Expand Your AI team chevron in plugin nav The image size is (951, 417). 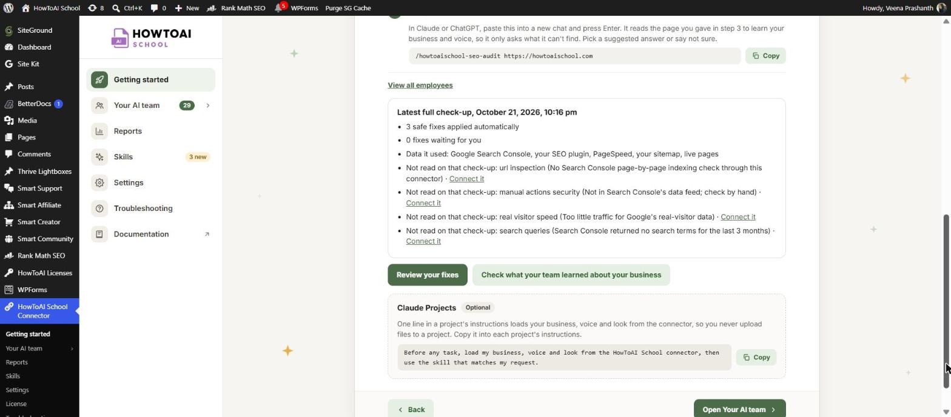208,105
